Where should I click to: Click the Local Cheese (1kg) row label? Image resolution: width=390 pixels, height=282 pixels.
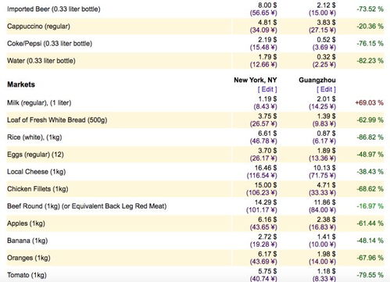(x=36, y=172)
